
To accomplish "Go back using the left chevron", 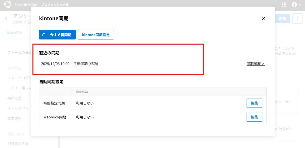I will (x=6, y=18).
